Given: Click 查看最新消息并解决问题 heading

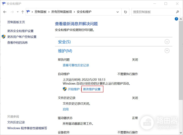Looking at the screenshot, I should 76,24.
